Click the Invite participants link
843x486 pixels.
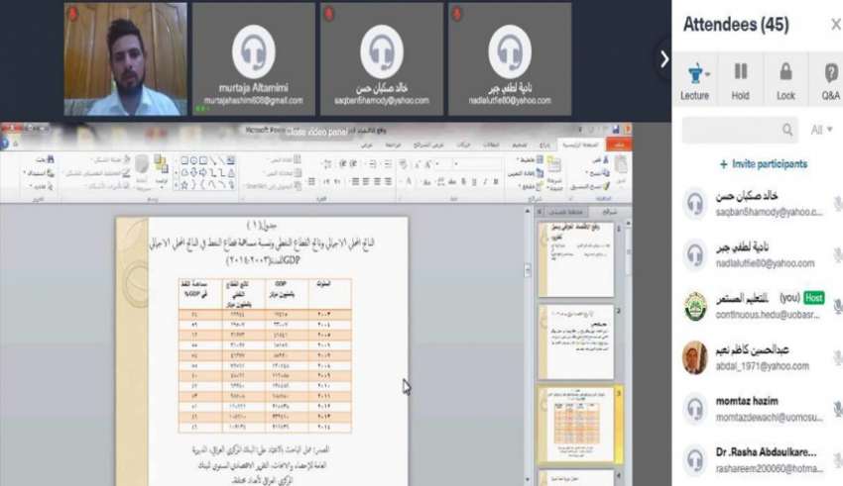click(763, 164)
